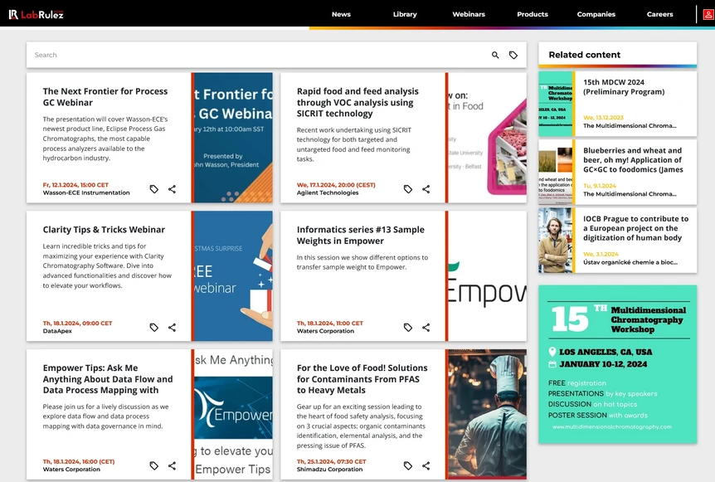Share the Next Frontier for Process GC webinar

(172, 189)
